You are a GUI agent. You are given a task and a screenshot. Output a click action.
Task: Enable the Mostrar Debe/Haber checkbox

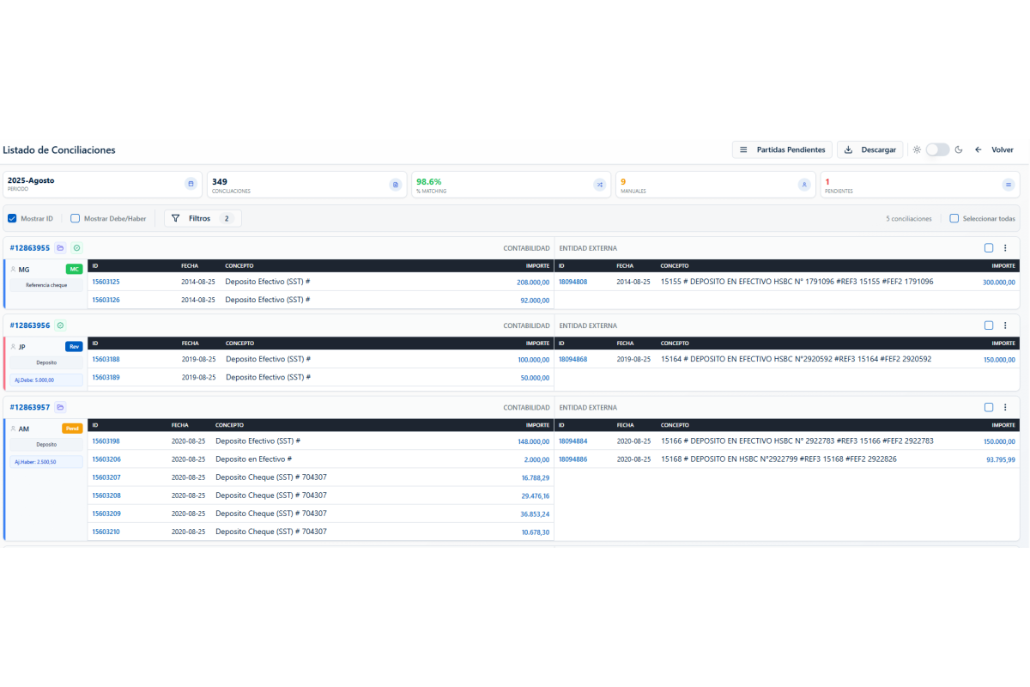pos(76,219)
